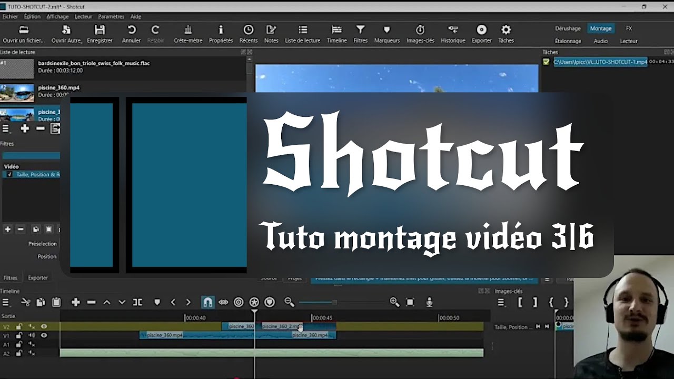
Task: Save project with Enregistrer icon
Action: click(100, 34)
